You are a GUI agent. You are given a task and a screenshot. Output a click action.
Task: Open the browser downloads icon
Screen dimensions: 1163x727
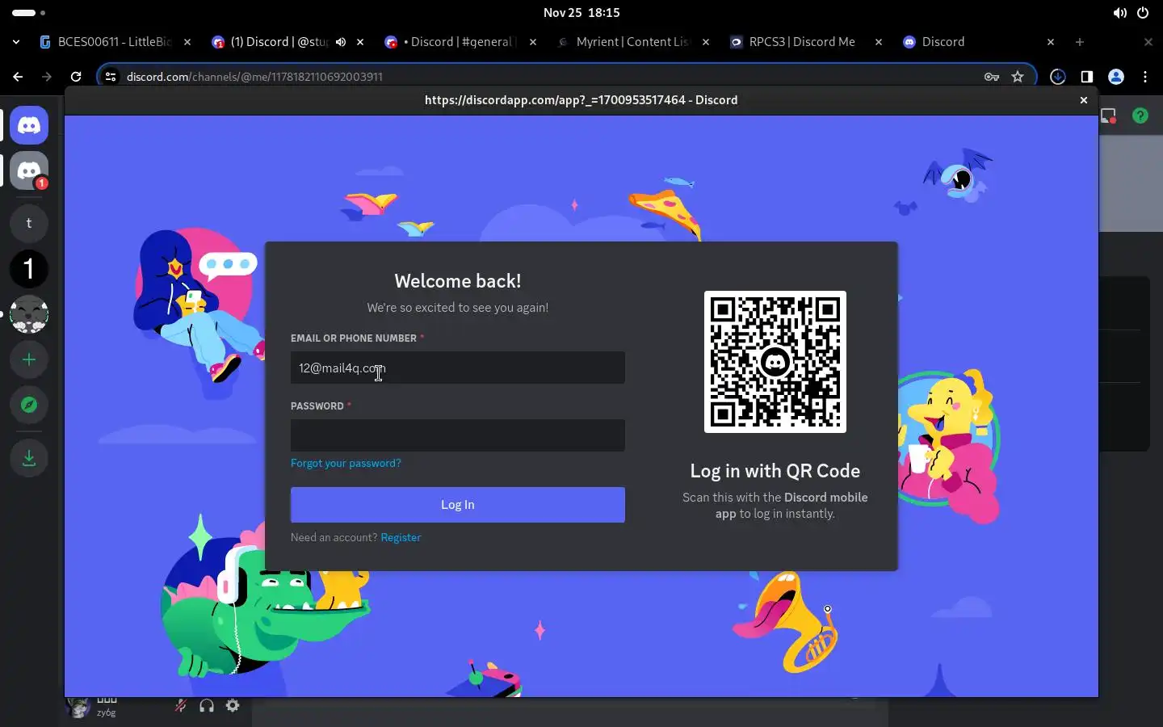click(x=1058, y=77)
